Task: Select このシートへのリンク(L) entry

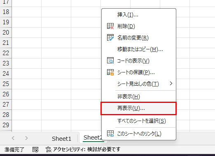Action: click(x=139, y=134)
